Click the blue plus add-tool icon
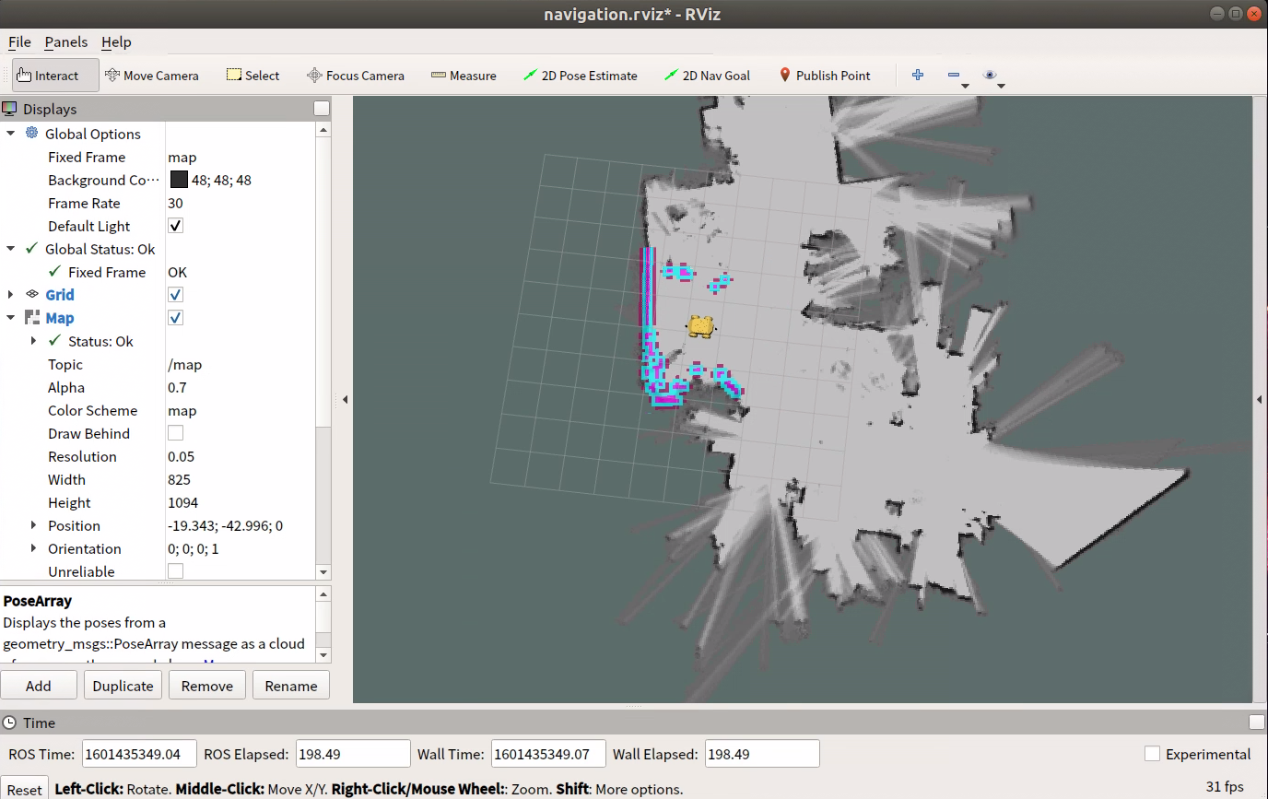Screen dimensions: 1268x799 click(x=917, y=76)
